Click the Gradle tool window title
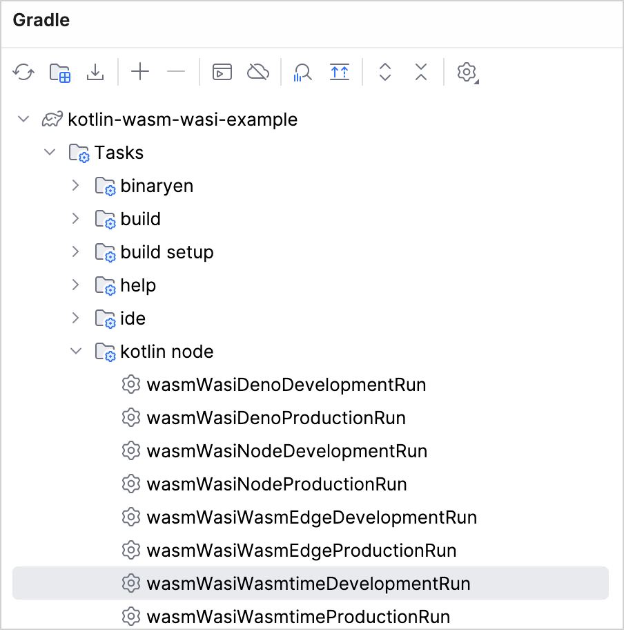Viewport: 624px width, 630px height. coord(41,20)
